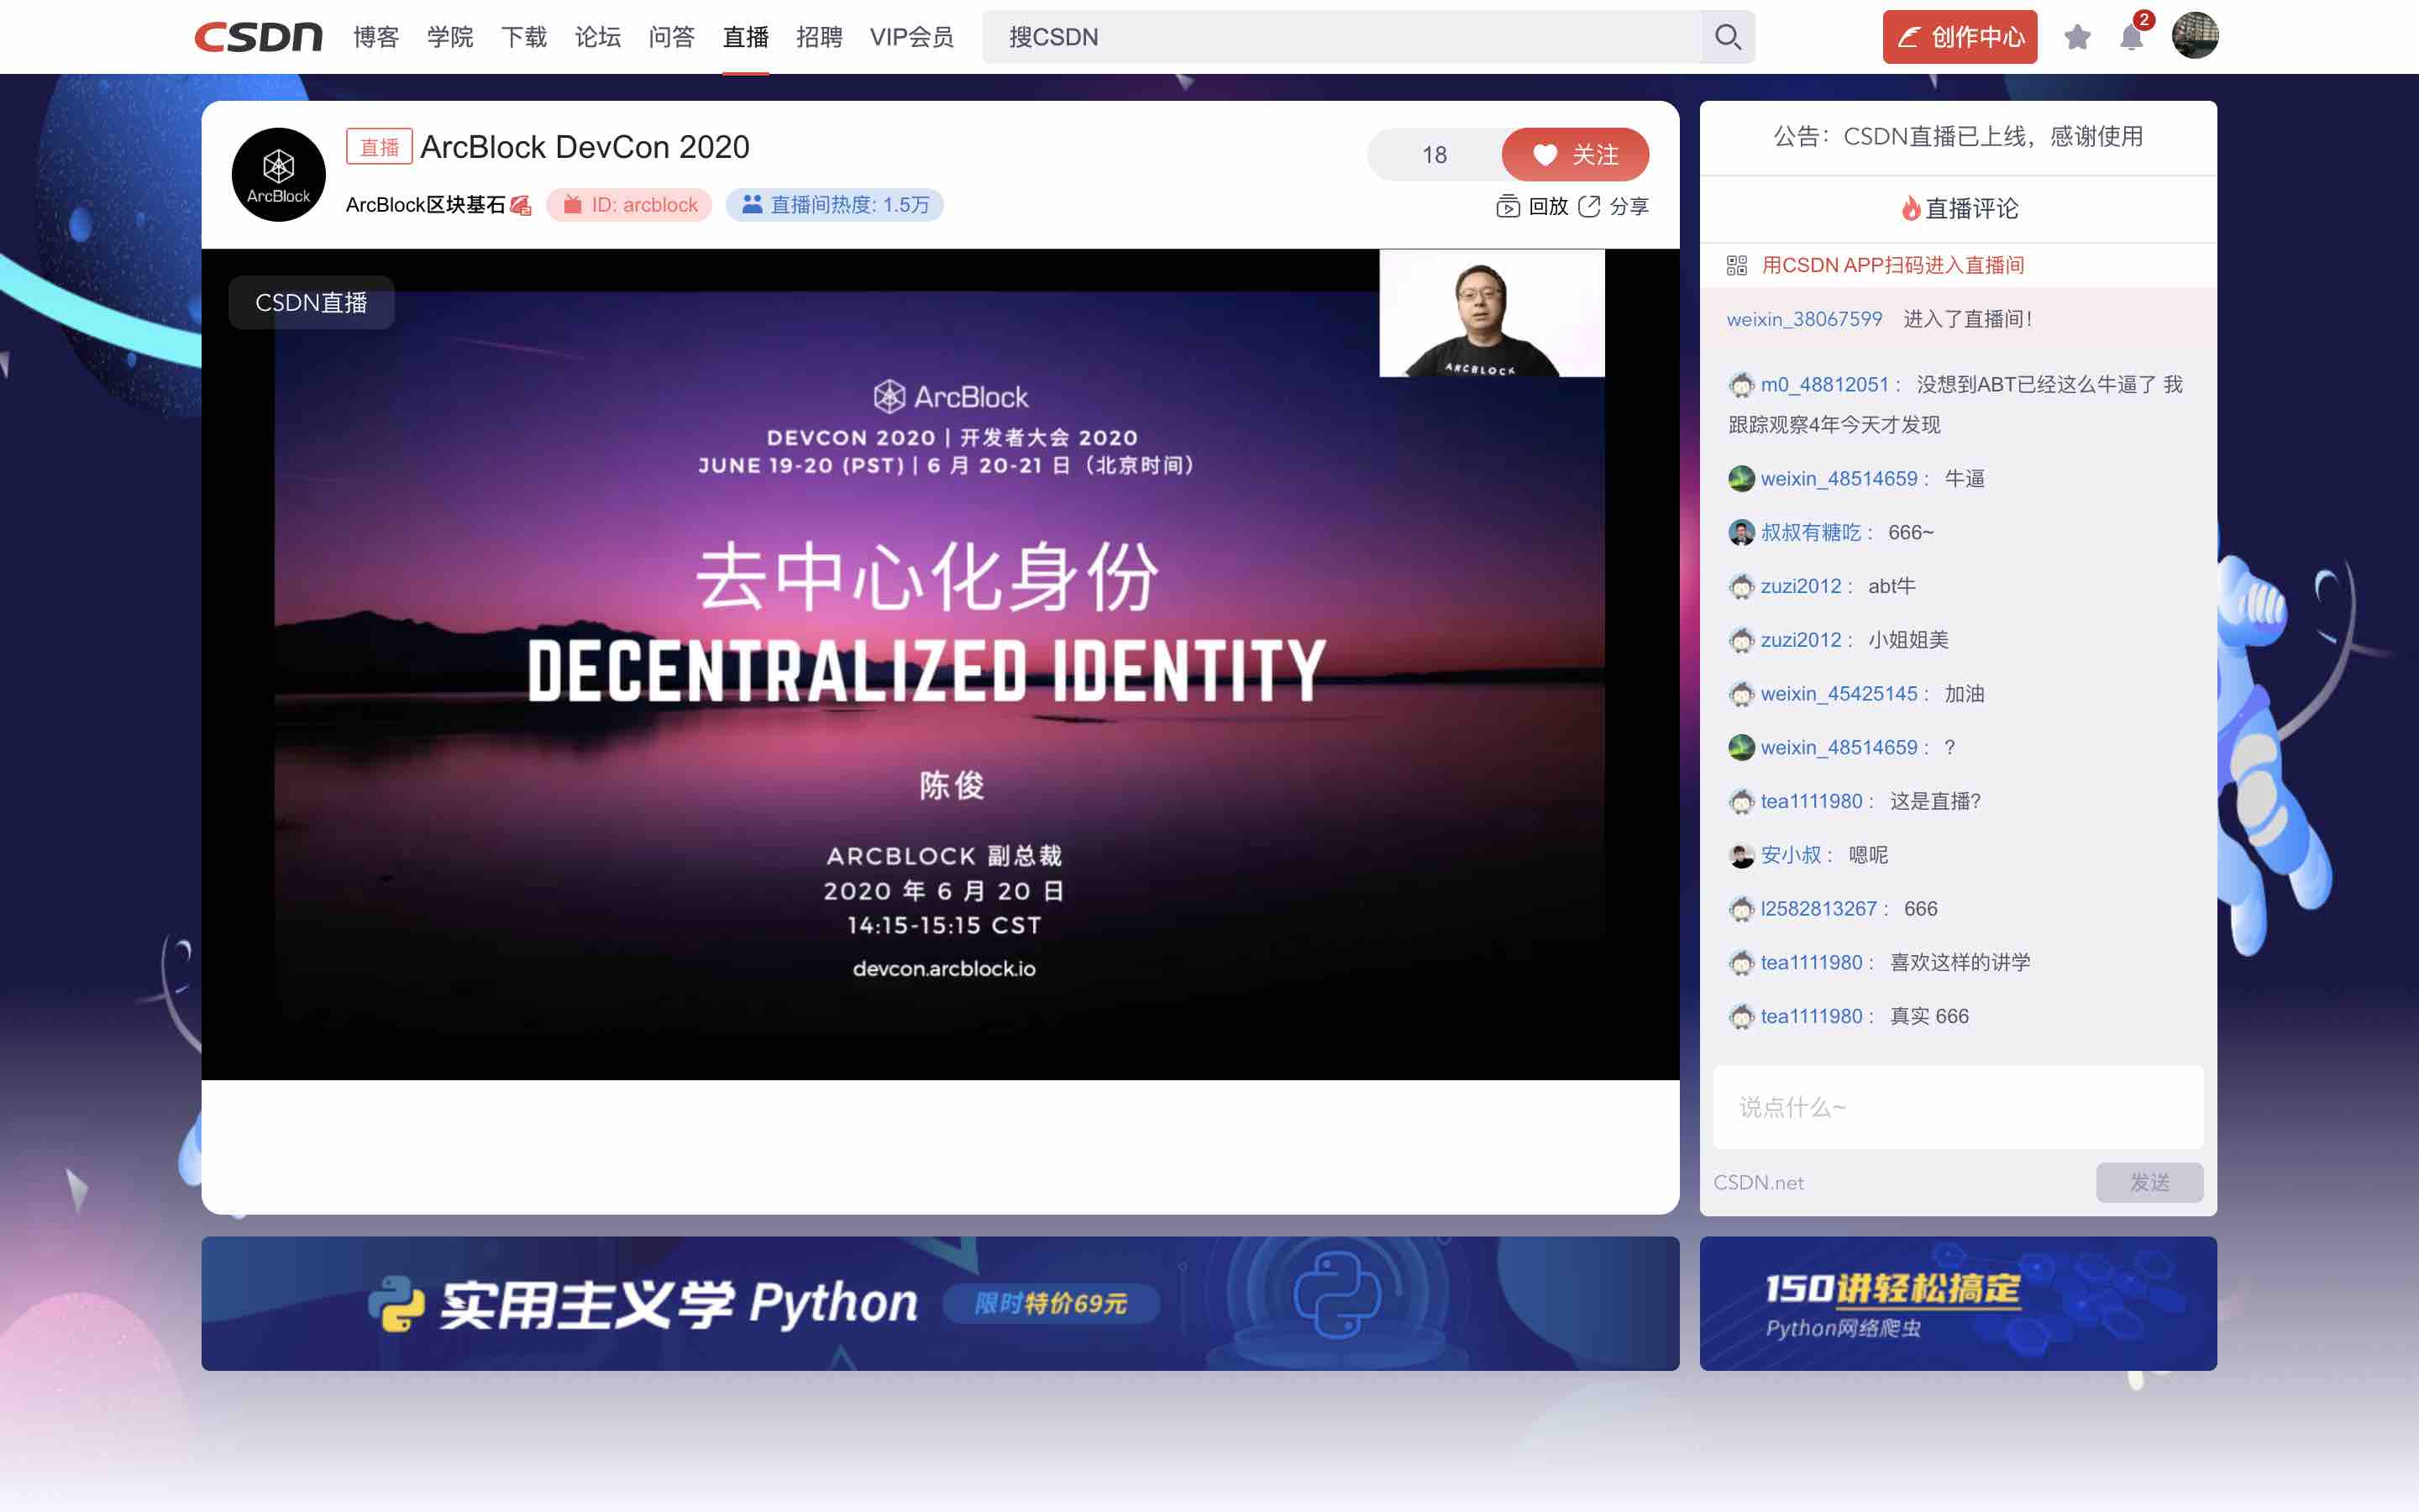Screen dimensions: 2419x1512
Task: Click the user profile avatar
Action: coord(2195,36)
